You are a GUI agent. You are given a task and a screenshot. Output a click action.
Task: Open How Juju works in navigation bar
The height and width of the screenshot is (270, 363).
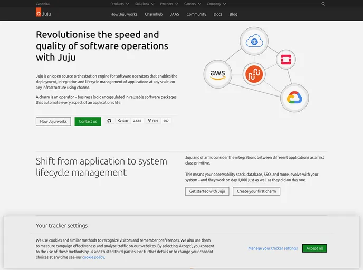[124, 14]
